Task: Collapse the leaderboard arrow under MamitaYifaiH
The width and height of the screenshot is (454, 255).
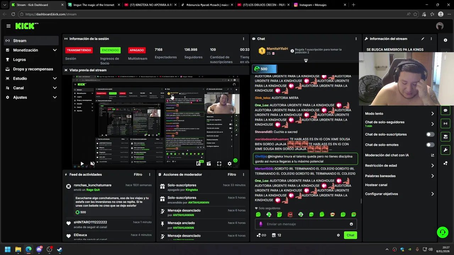Action: [x=306, y=61]
